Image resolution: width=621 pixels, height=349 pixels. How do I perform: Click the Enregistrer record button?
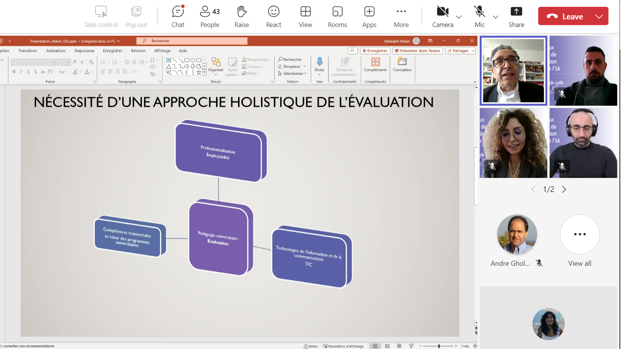pyautogui.click(x=375, y=51)
